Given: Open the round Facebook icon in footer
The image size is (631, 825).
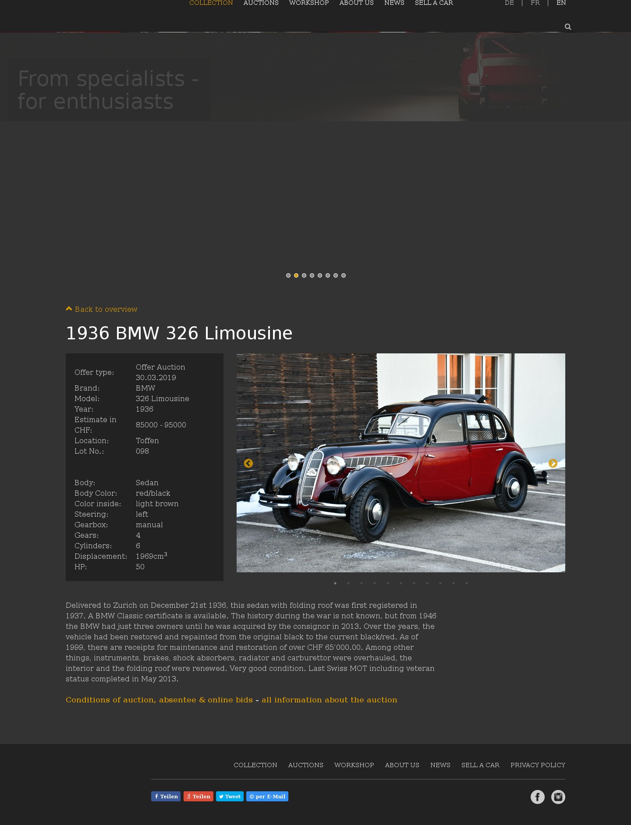Looking at the screenshot, I should (538, 797).
